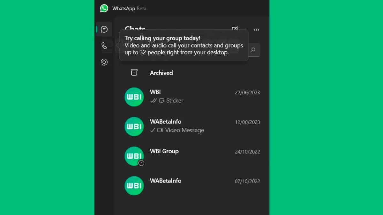This screenshot has height=215, width=383.
Task: Open the Status ring icon in sidebar
Action: 104,62
